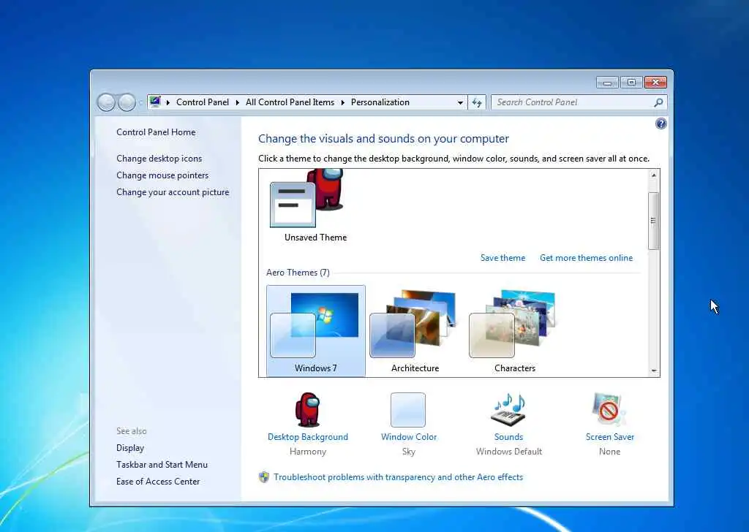Open the Desktop Background icon
This screenshot has width=749, height=532.
click(x=308, y=409)
